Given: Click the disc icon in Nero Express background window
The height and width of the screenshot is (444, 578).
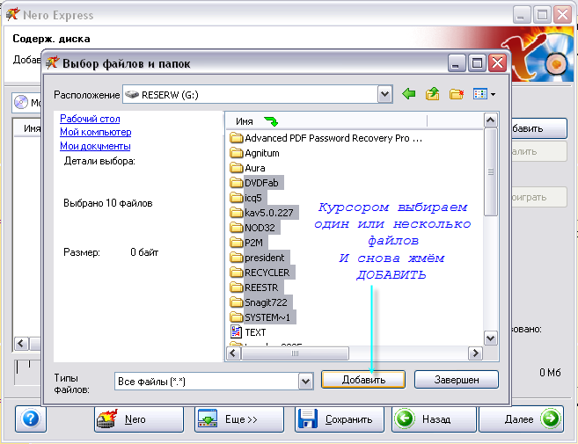Looking at the screenshot, I should click(x=21, y=102).
